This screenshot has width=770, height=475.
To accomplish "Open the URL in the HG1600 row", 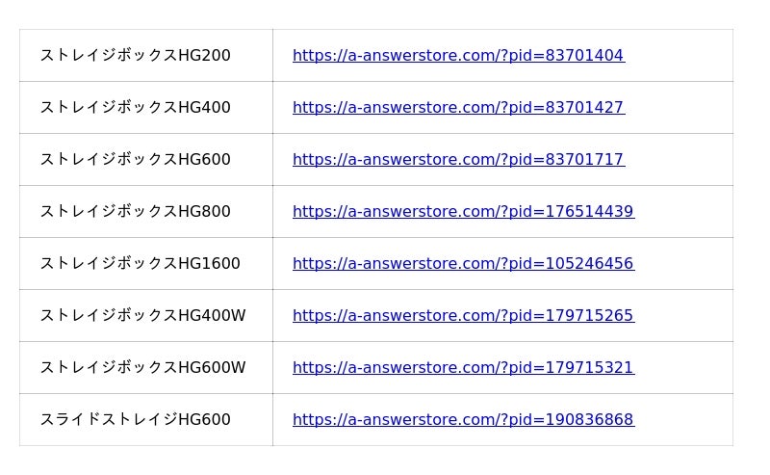I will click(x=463, y=264).
